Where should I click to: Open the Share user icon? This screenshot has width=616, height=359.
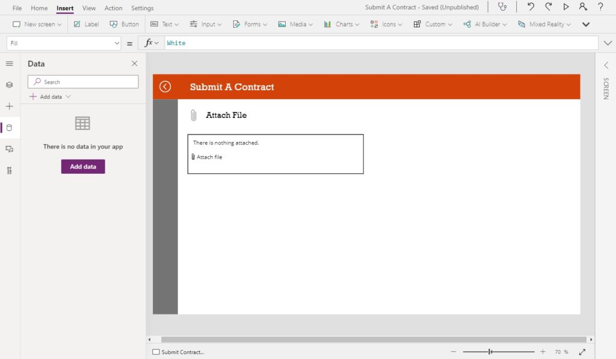point(583,7)
